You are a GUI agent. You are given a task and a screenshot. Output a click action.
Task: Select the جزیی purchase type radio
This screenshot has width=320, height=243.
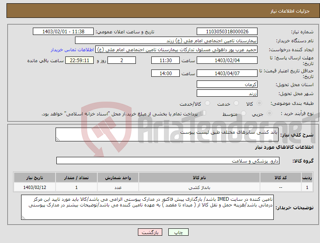pyautogui.click(x=269, y=113)
